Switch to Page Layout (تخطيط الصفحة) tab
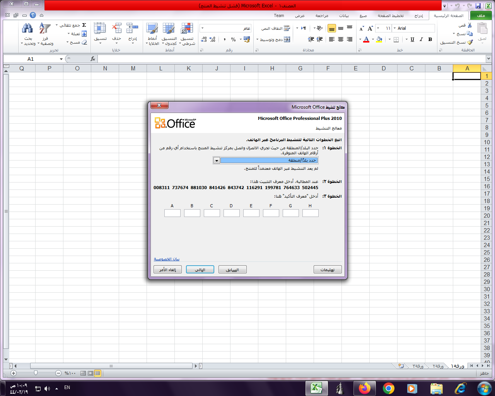This screenshot has height=396, width=495. [391, 16]
